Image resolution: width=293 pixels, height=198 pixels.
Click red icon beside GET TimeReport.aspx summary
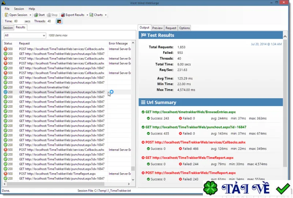[143, 158]
